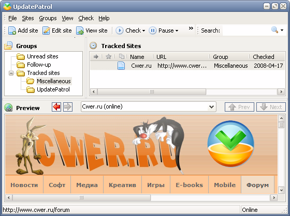The width and height of the screenshot is (290, 216).
Task: Click the UpdatePatrol folder icon in tree
Action: [x=30, y=90]
